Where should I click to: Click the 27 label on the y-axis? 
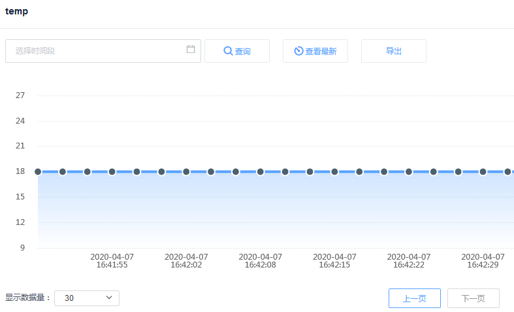click(20, 95)
